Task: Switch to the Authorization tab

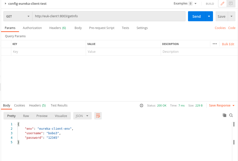Action: tap(32, 28)
